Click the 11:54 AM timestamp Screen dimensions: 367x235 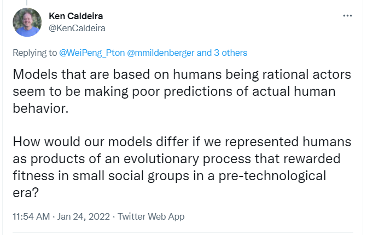[x=31, y=216]
